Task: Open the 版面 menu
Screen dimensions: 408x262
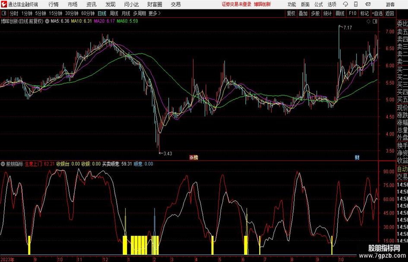Action: (x=305, y=4)
